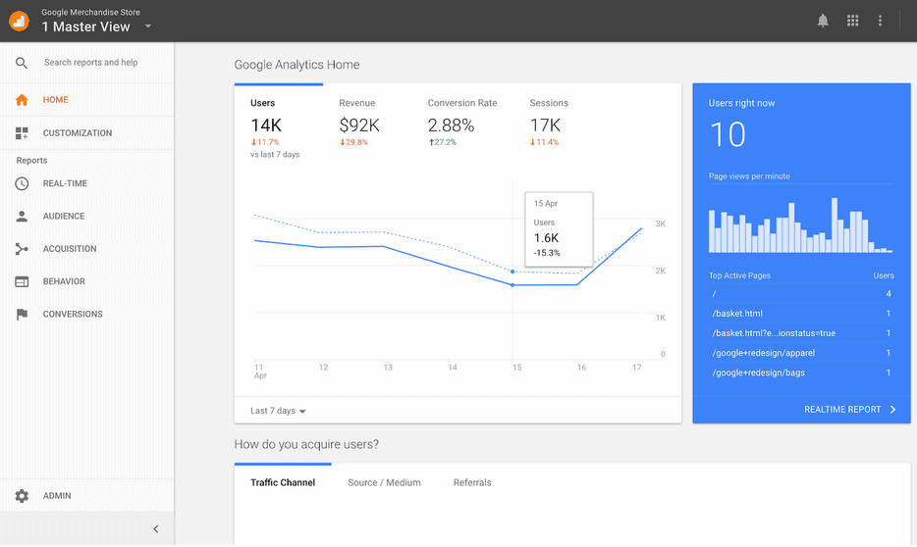The width and height of the screenshot is (917, 547).
Task: Click the search magnifier icon
Action: 22,63
